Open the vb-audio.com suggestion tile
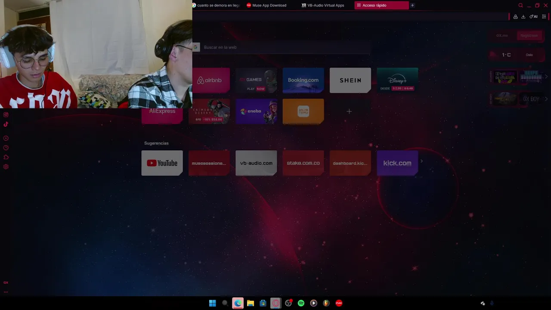The image size is (551, 310). [256, 163]
